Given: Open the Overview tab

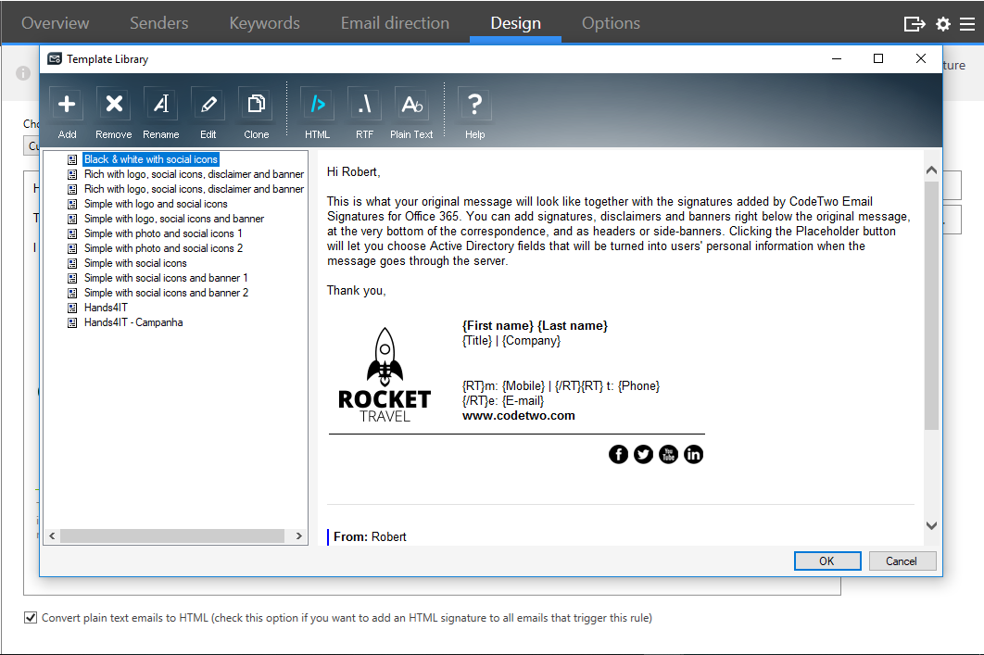Looking at the screenshot, I should (x=56, y=23).
